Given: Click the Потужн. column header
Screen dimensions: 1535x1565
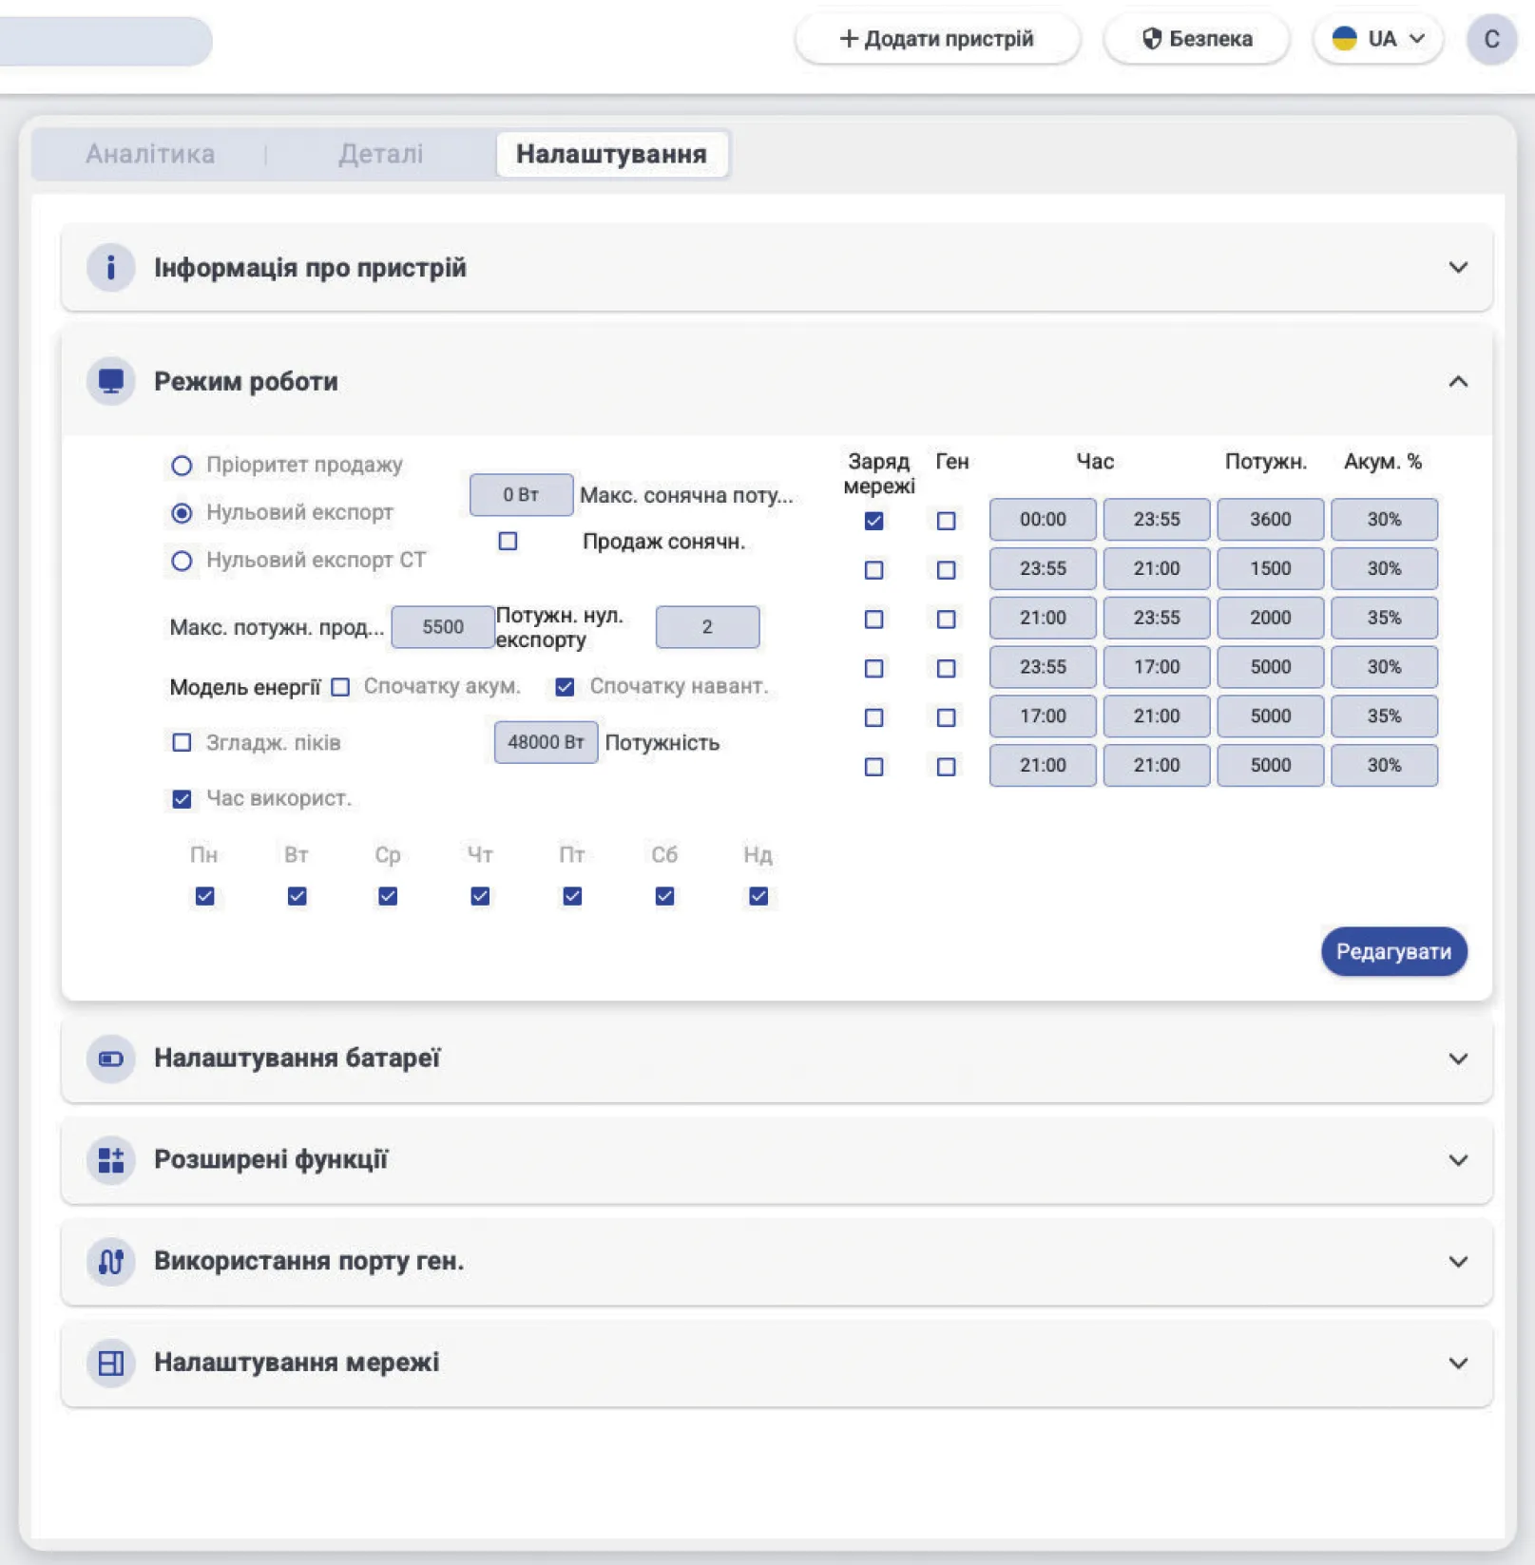Looking at the screenshot, I should click(1266, 462).
